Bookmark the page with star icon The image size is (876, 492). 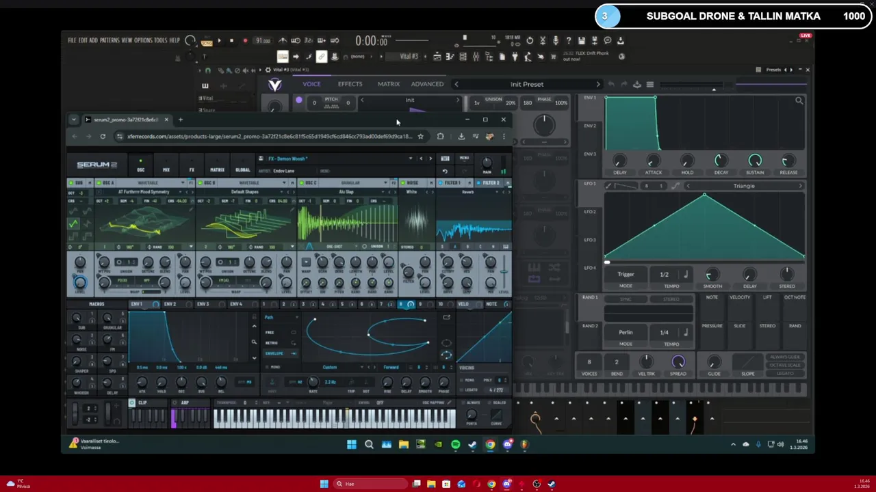point(420,137)
